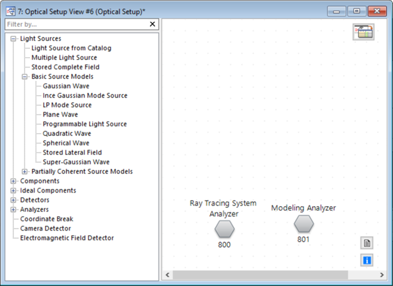393x286 pixels.
Task: Select Plane Wave source
Action: click(x=60, y=114)
